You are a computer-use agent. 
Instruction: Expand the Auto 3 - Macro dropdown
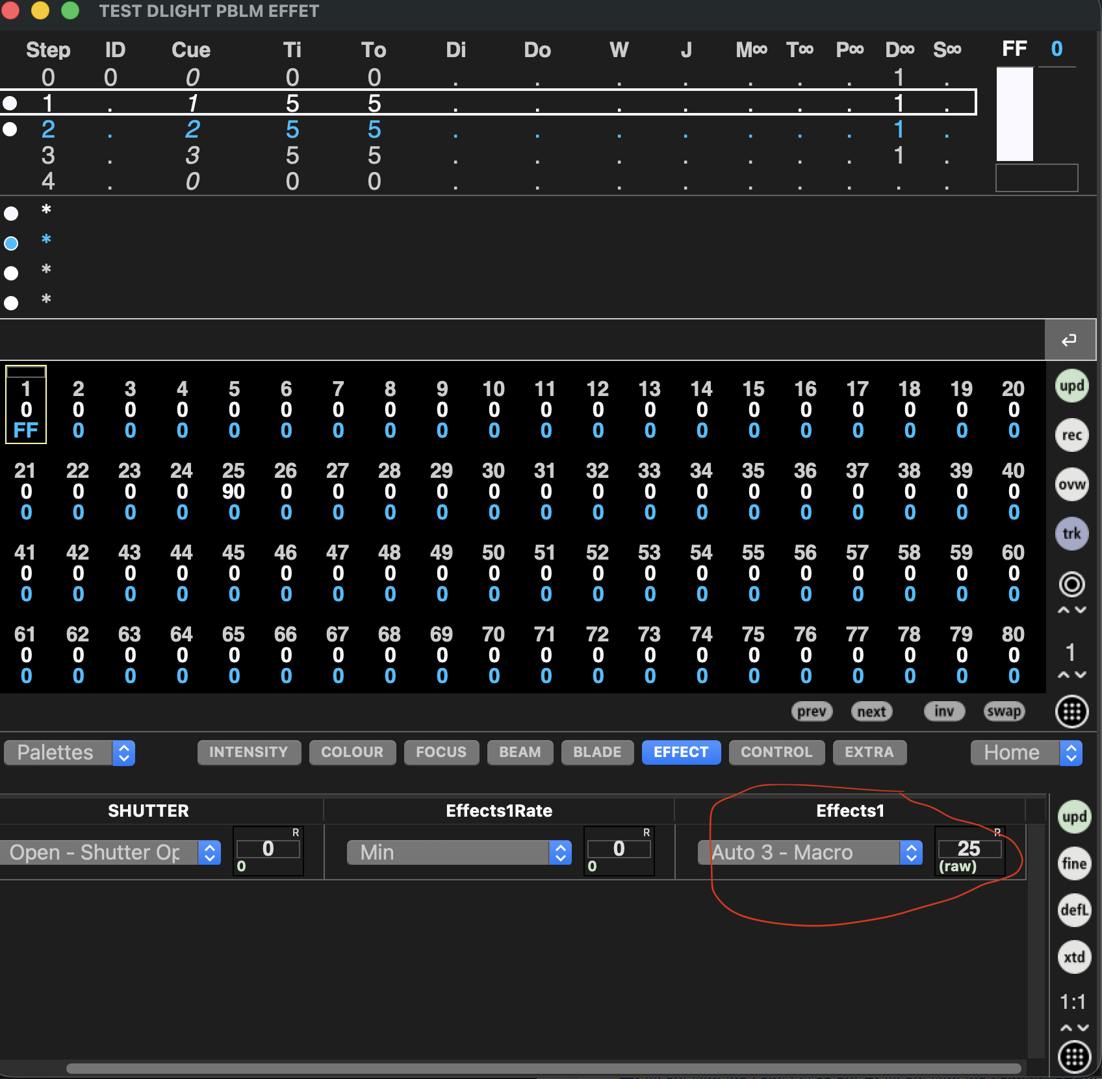pos(810,852)
